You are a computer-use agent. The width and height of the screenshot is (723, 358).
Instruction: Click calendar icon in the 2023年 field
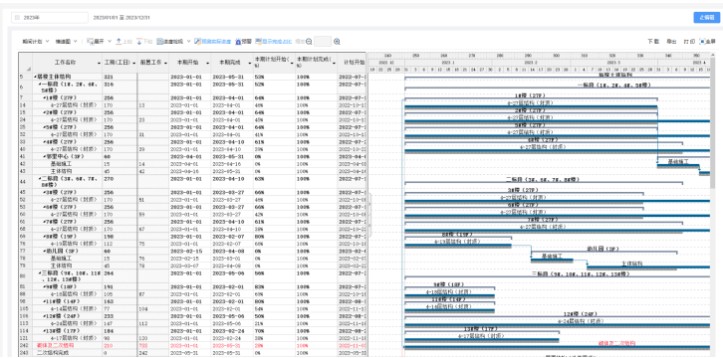click(x=18, y=18)
